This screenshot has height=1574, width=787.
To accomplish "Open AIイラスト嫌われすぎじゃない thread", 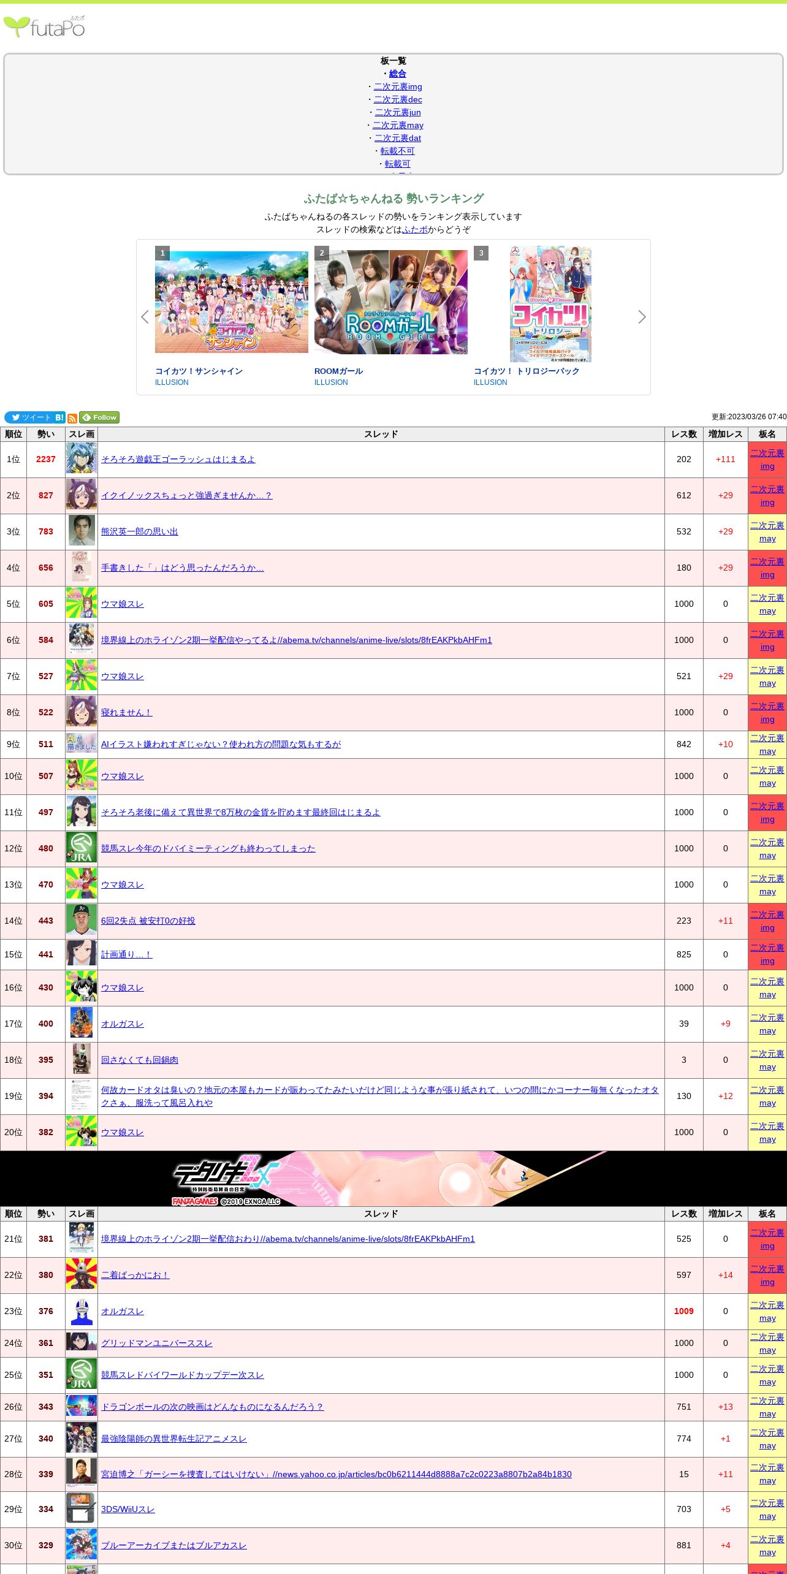I will pos(221,744).
